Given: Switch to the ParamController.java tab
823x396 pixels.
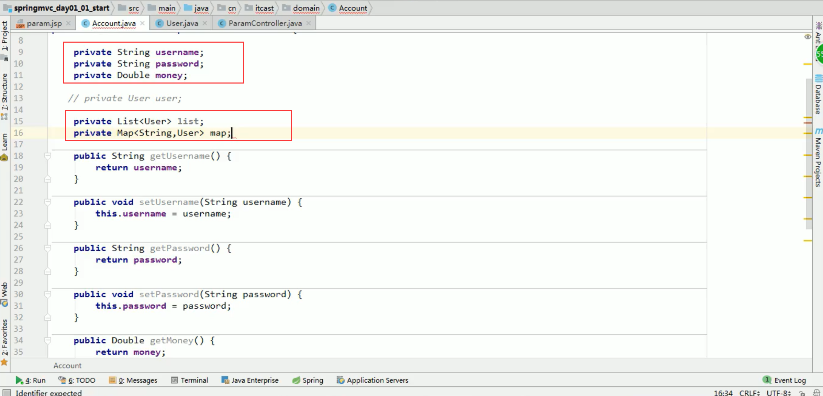Looking at the screenshot, I should point(265,23).
